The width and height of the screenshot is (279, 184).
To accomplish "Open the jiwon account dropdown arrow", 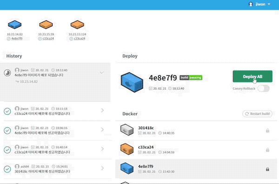I will tap(269, 4).
